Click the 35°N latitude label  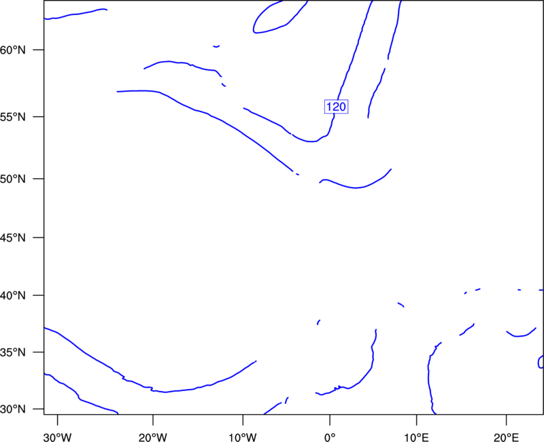13,352
